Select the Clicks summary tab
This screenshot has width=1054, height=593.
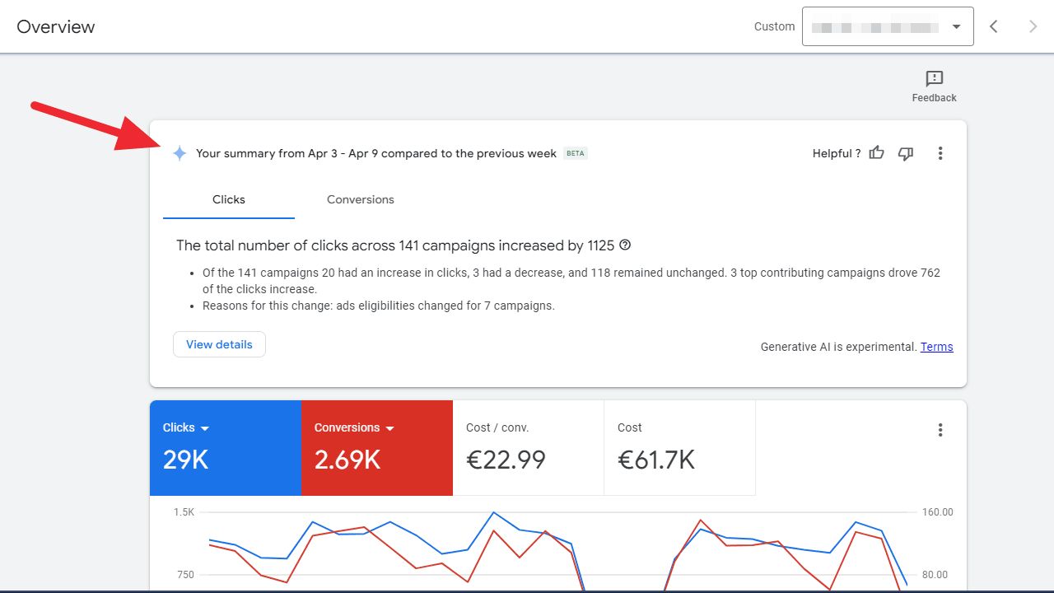[228, 199]
